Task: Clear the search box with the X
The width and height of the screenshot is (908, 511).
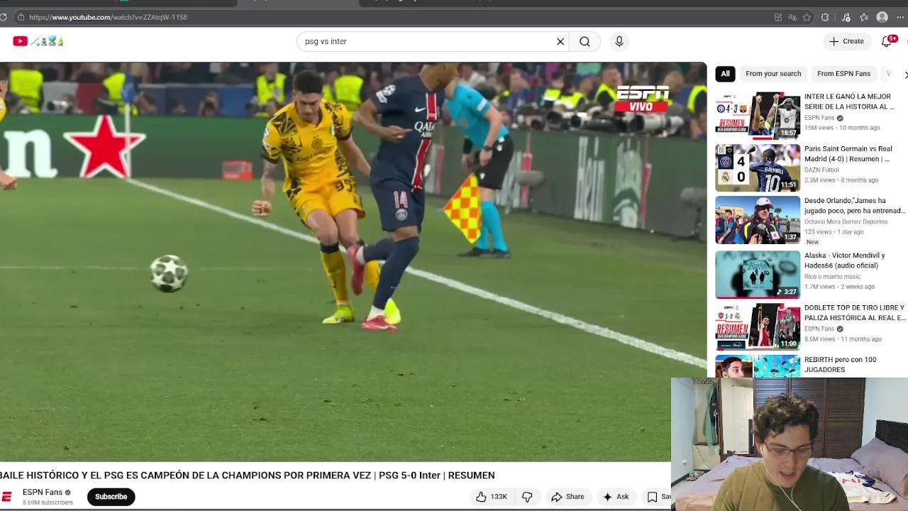Action: coord(560,41)
